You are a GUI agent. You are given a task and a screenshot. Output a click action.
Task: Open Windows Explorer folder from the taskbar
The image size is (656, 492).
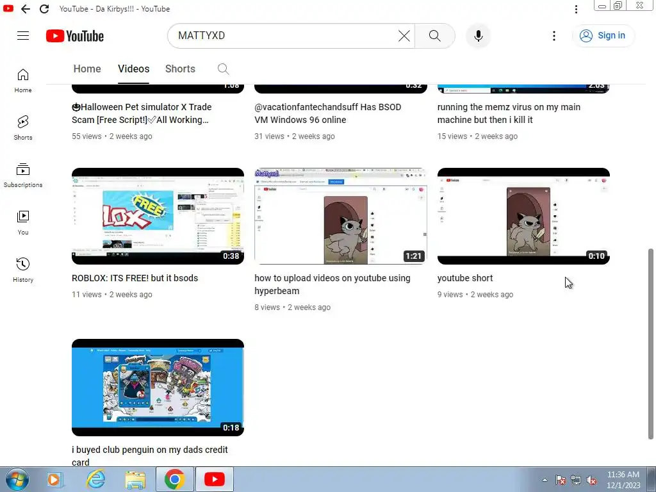pyautogui.click(x=136, y=479)
